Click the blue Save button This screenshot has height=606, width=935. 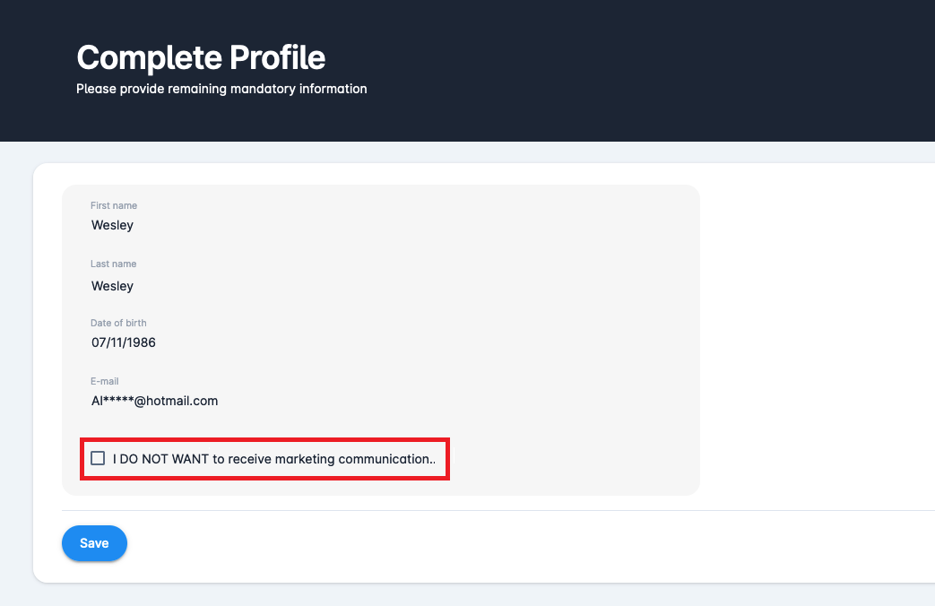pyautogui.click(x=94, y=543)
